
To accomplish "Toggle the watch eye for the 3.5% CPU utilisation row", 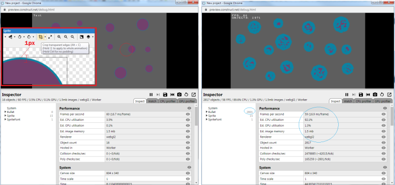I will click(x=188, y=120).
